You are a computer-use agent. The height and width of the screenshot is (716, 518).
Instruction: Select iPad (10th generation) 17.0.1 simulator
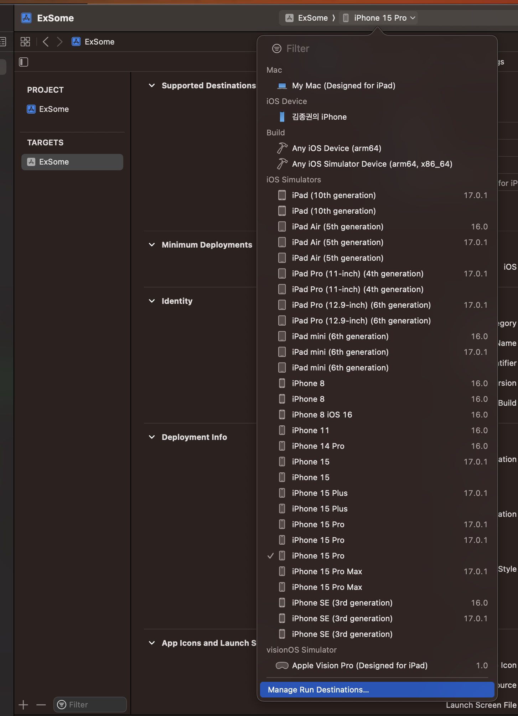[377, 195]
